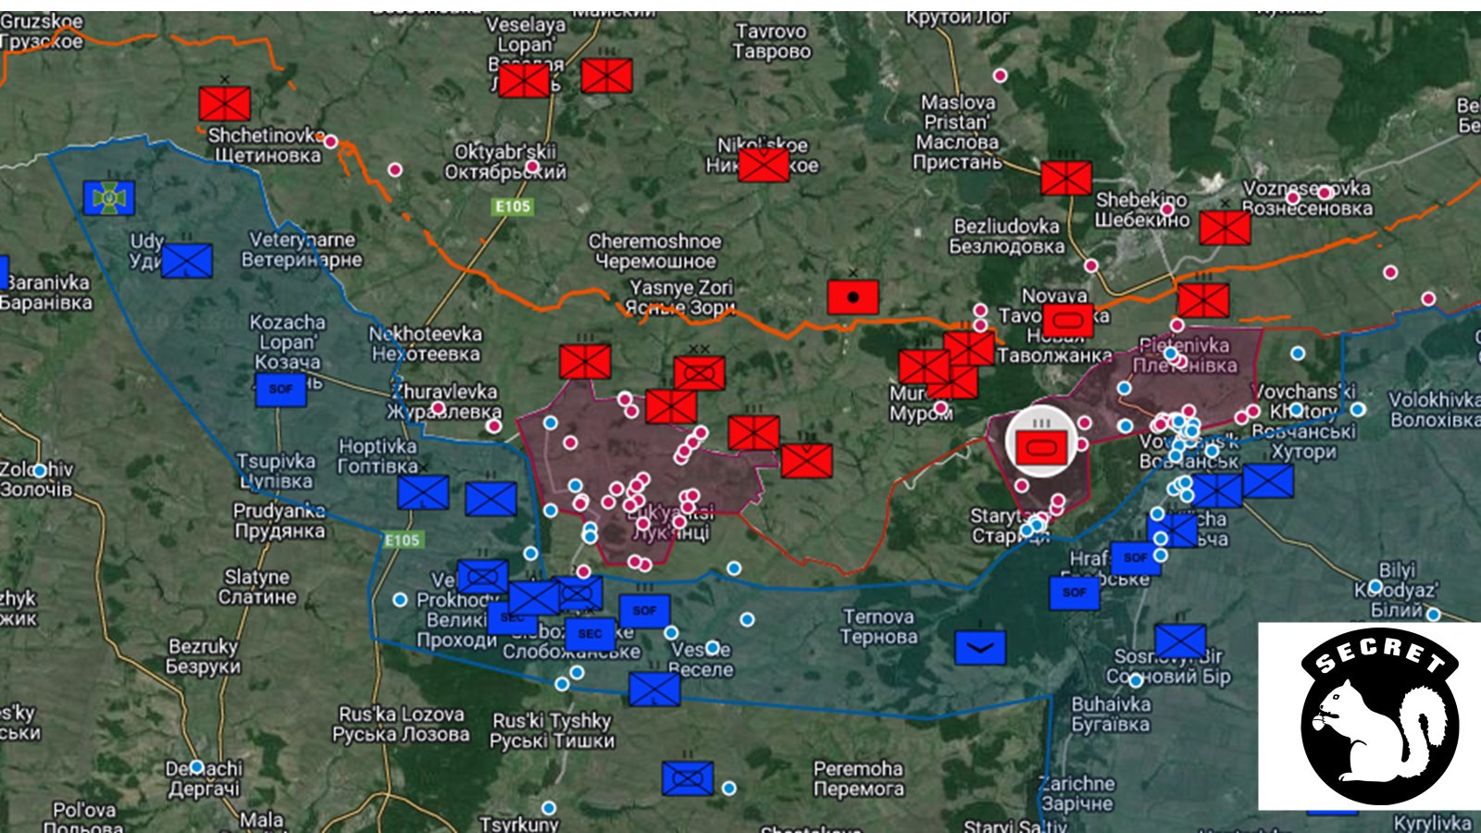Select the Tsupivka label
Image resolution: width=1481 pixels, height=833 pixels.
point(276,470)
